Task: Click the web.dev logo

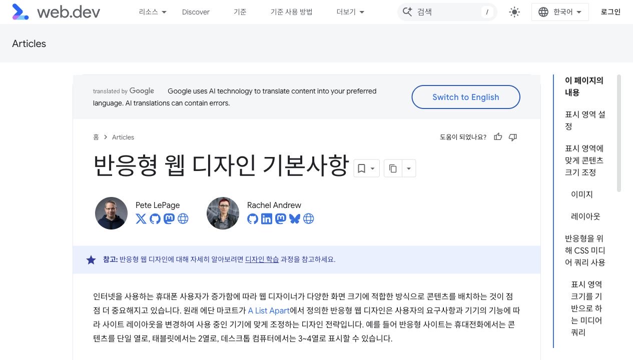Action: coord(56,12)
